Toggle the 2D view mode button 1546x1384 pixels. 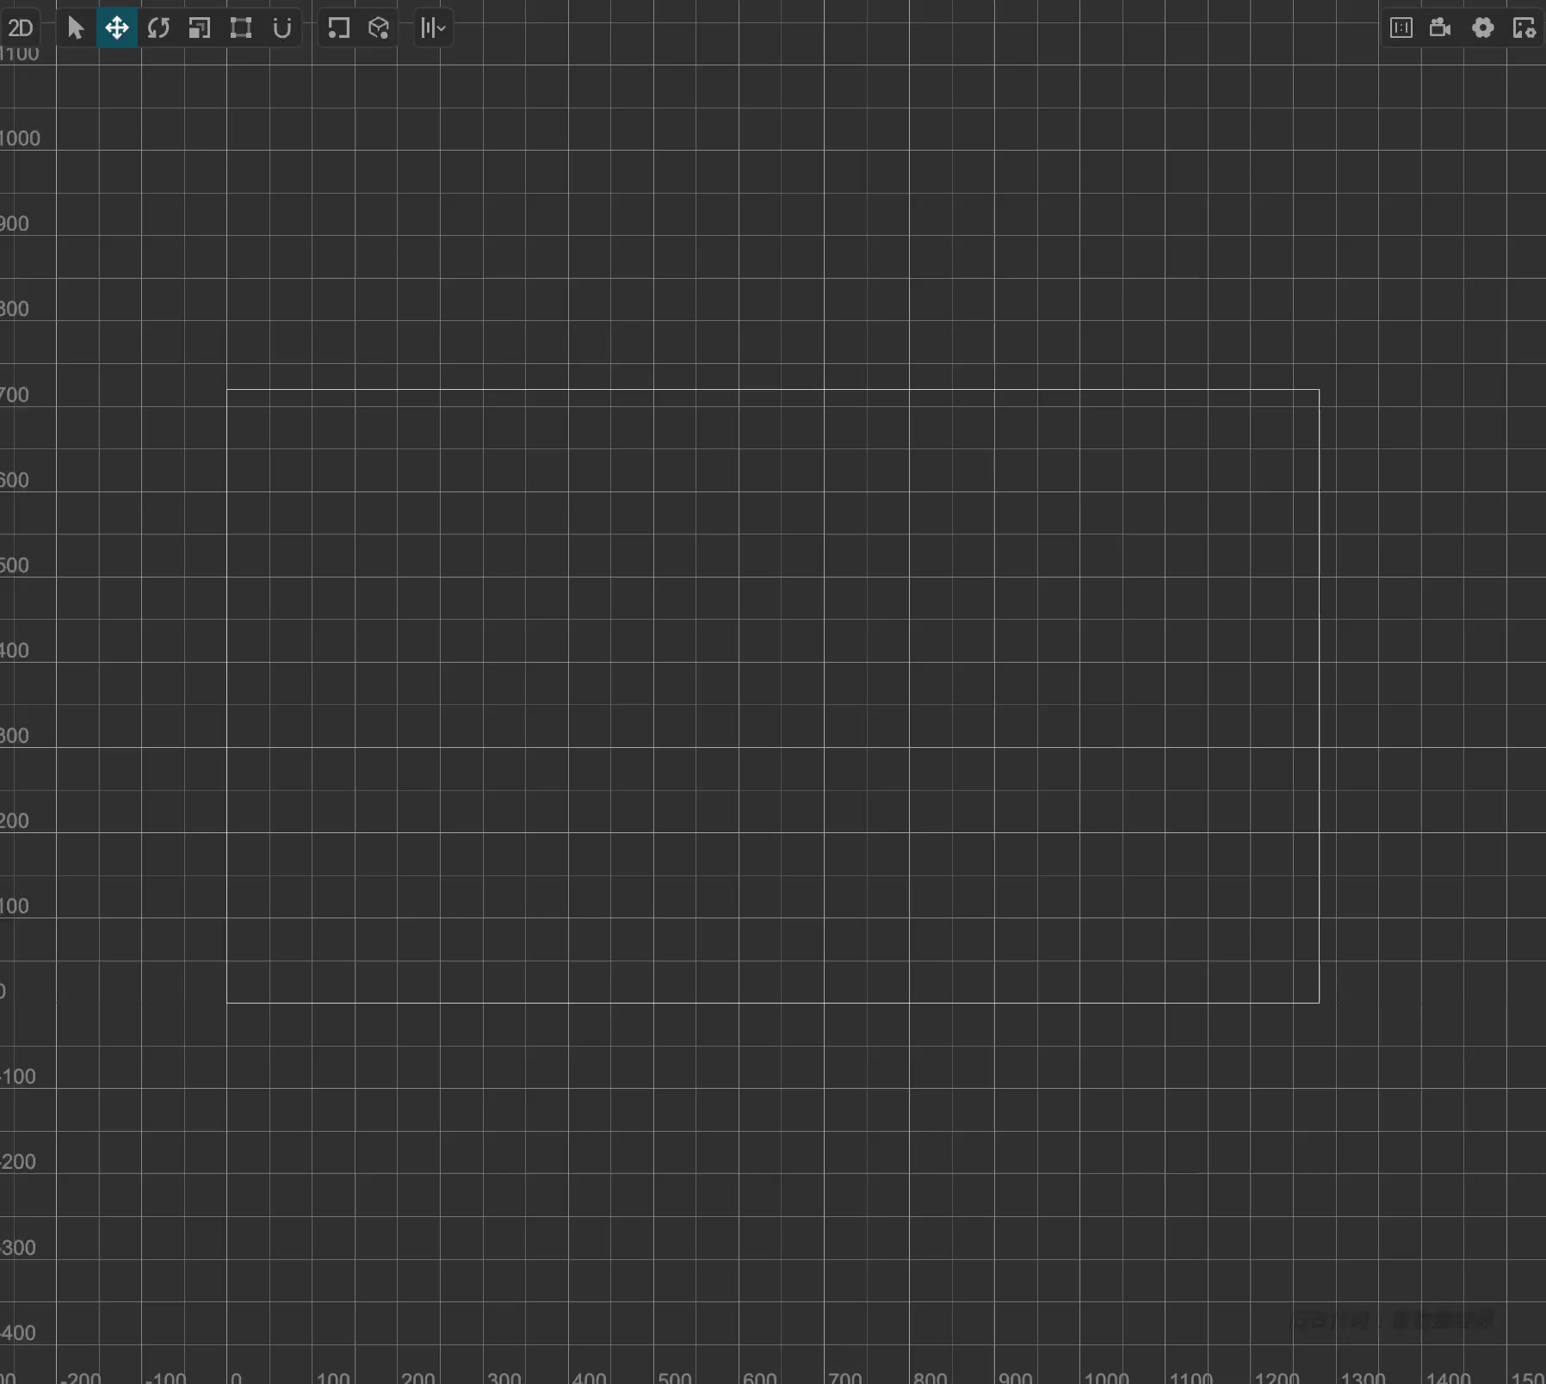click(21, 28)
